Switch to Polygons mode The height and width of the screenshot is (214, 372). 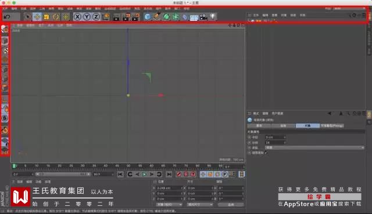click(x=5, y=88)
